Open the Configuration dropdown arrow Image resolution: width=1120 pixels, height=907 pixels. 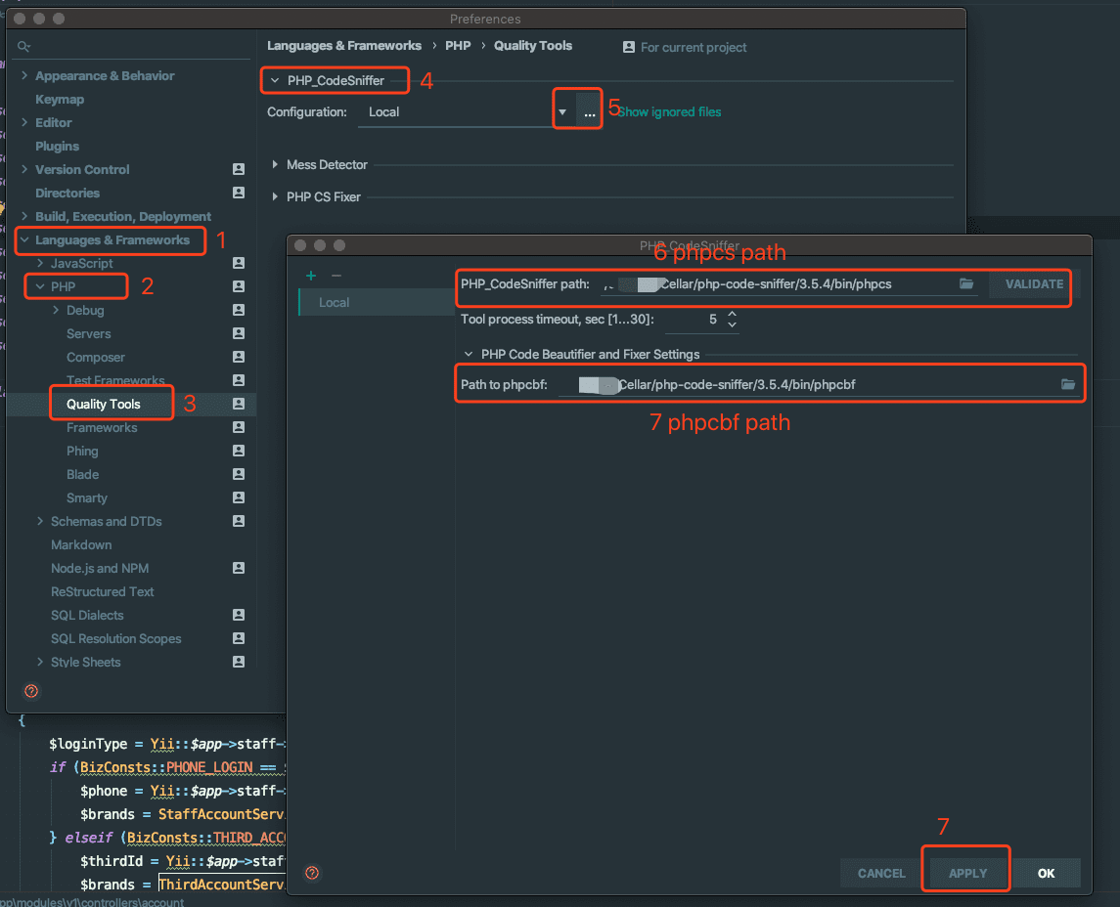pos(562,112)
